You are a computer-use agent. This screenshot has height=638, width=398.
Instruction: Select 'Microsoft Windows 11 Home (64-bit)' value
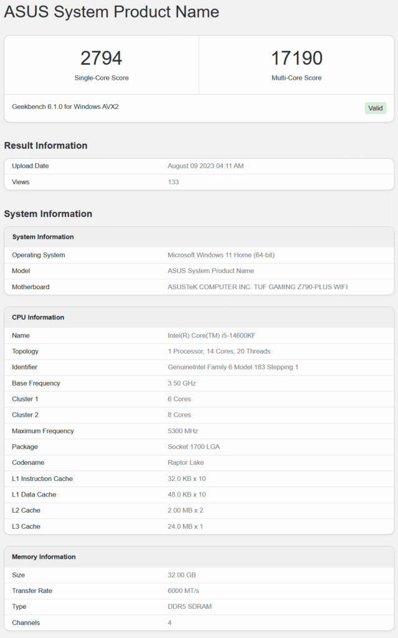coord(221,255)
